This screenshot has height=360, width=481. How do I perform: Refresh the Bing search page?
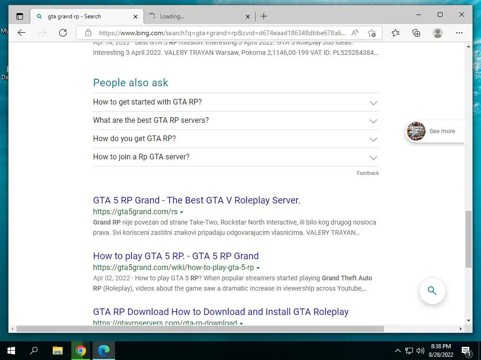coord(63,33)
